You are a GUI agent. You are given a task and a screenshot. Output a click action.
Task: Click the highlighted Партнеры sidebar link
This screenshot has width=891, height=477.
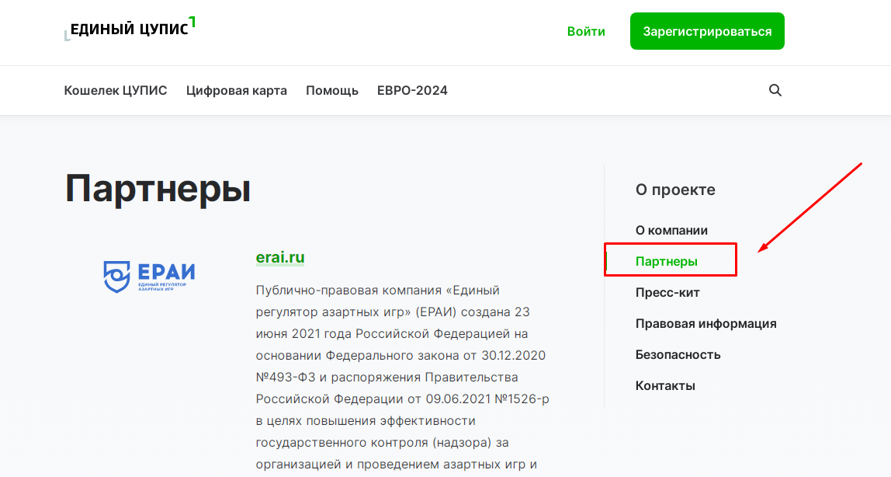pyautogui.click(x=666, y=259)
